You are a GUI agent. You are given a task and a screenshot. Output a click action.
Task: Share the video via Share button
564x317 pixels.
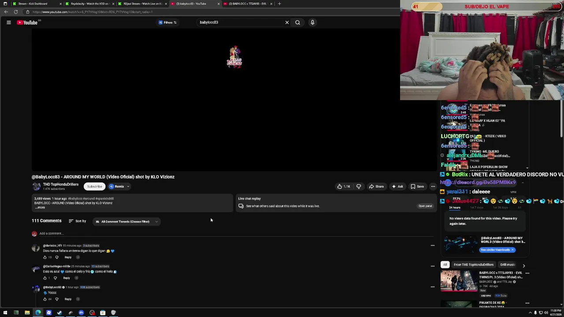(x=376, y=186)
